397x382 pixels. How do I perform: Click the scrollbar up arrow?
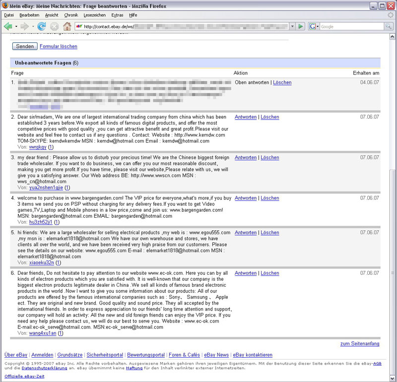click(x=392, y=37)
